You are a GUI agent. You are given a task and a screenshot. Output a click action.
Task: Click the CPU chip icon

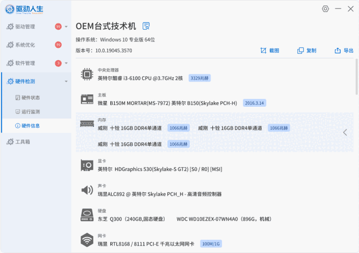tap(87, 74)
